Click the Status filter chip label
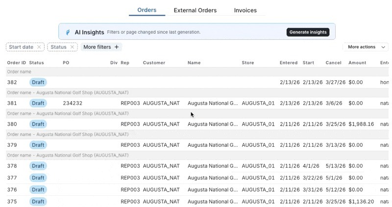Screen dimensions: 392x207 [x=58, y=47]
